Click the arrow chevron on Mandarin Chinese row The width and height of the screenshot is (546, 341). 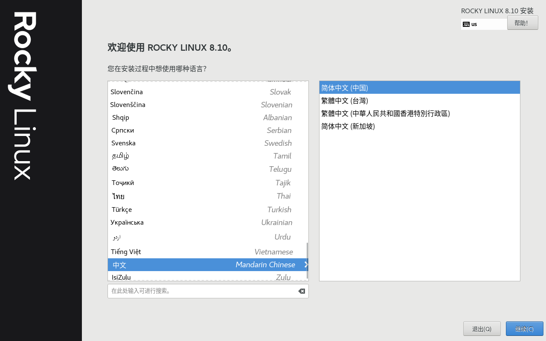coord(306,265)
